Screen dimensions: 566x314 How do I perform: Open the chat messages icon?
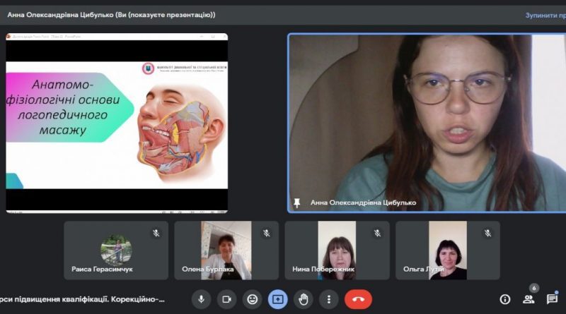click(552, 299)
